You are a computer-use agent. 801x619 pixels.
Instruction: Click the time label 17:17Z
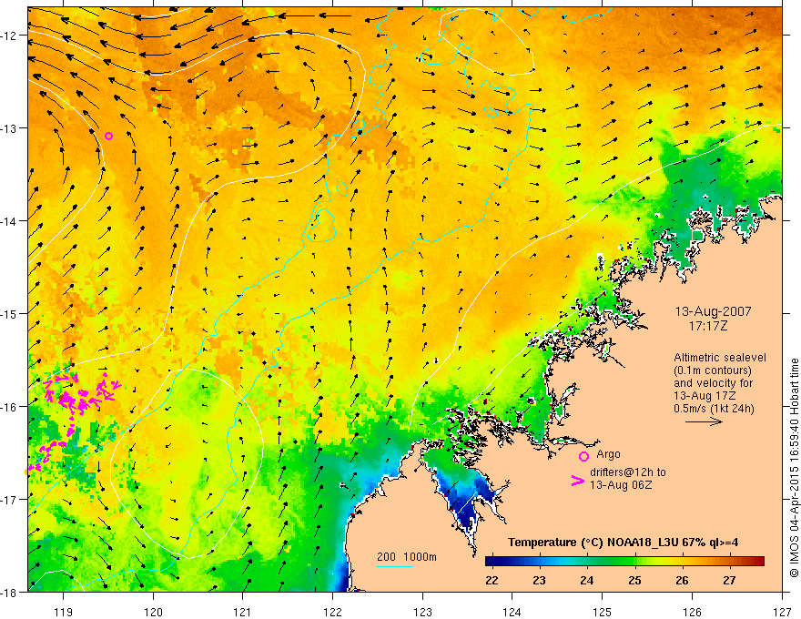(x=708, y=326)
